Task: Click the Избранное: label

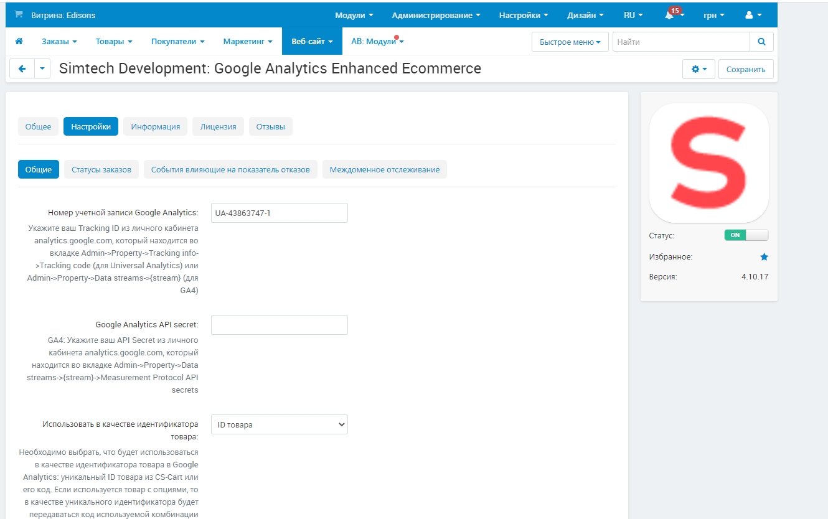Action: (x=670, y=256)
